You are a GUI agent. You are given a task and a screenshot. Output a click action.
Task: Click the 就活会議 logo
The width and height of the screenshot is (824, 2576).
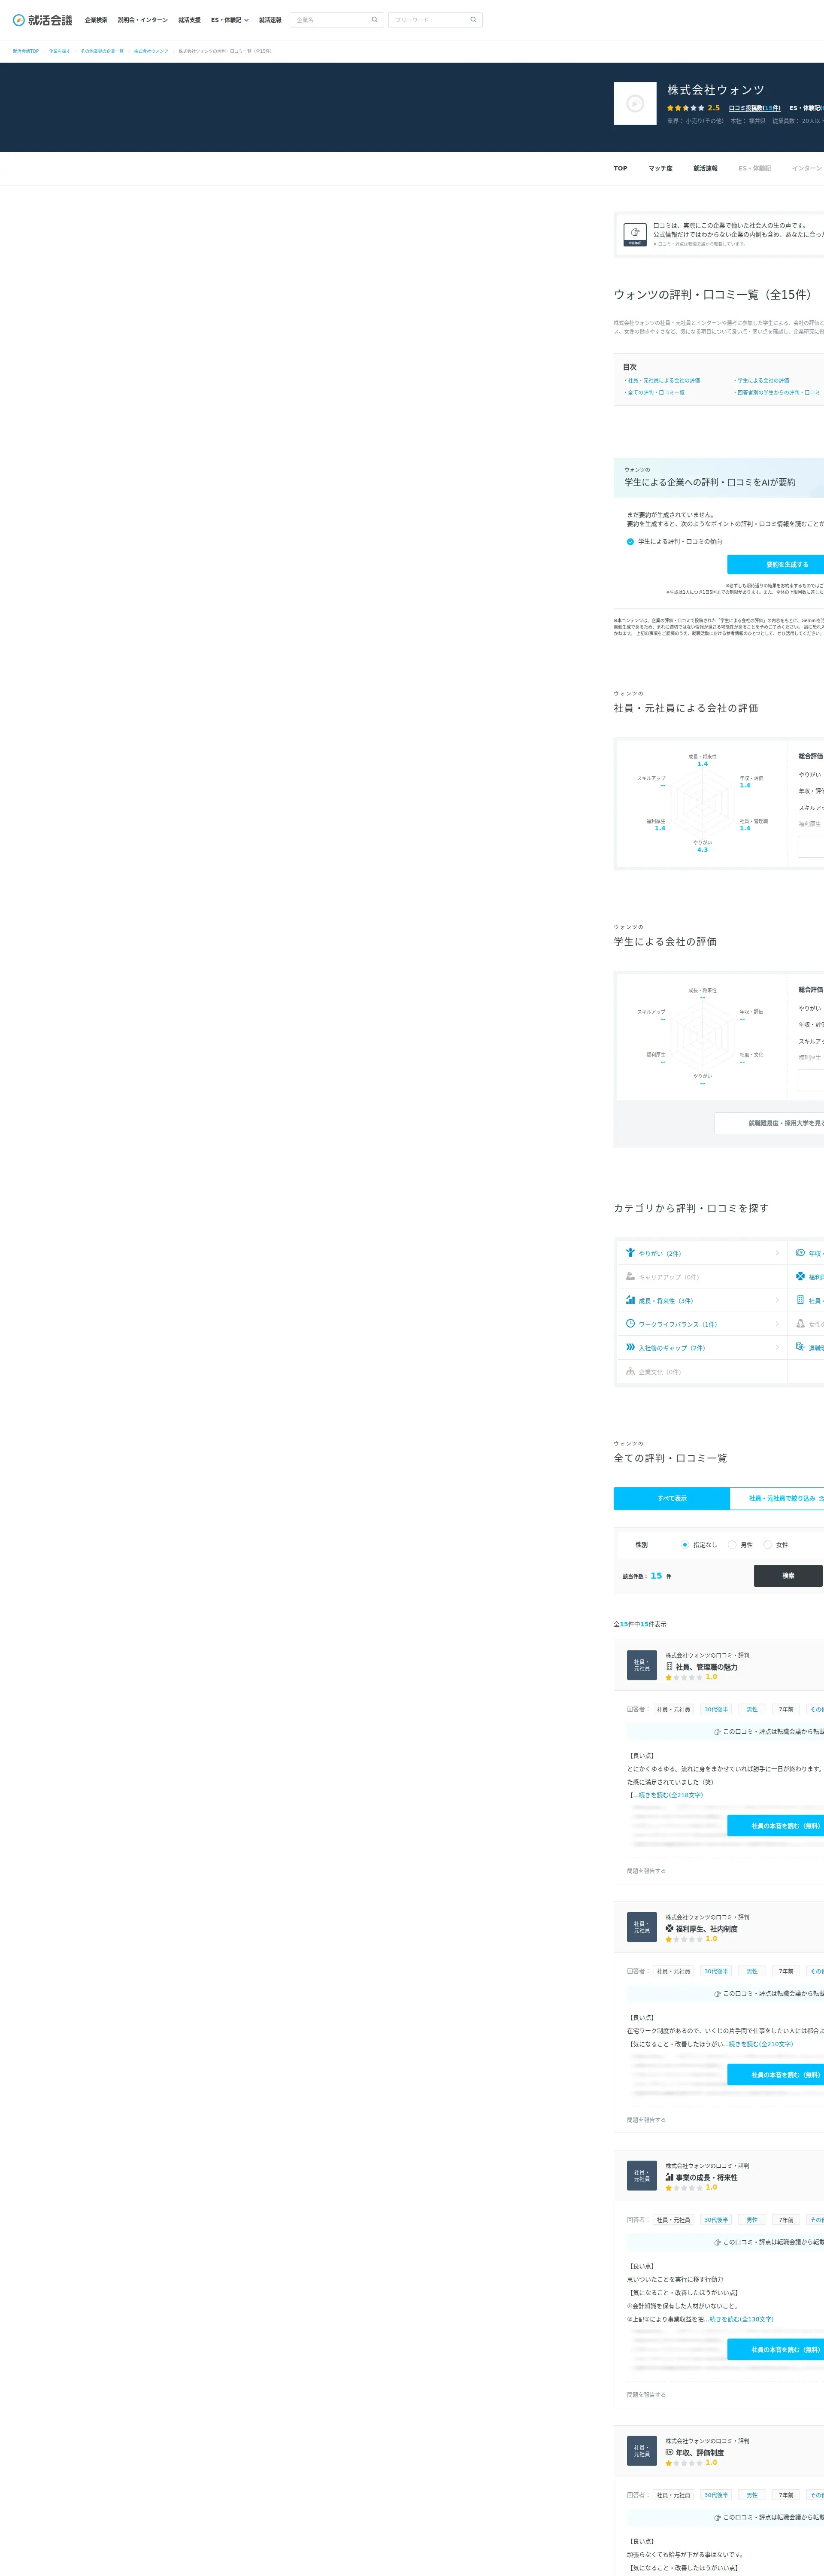click(42, 20)
